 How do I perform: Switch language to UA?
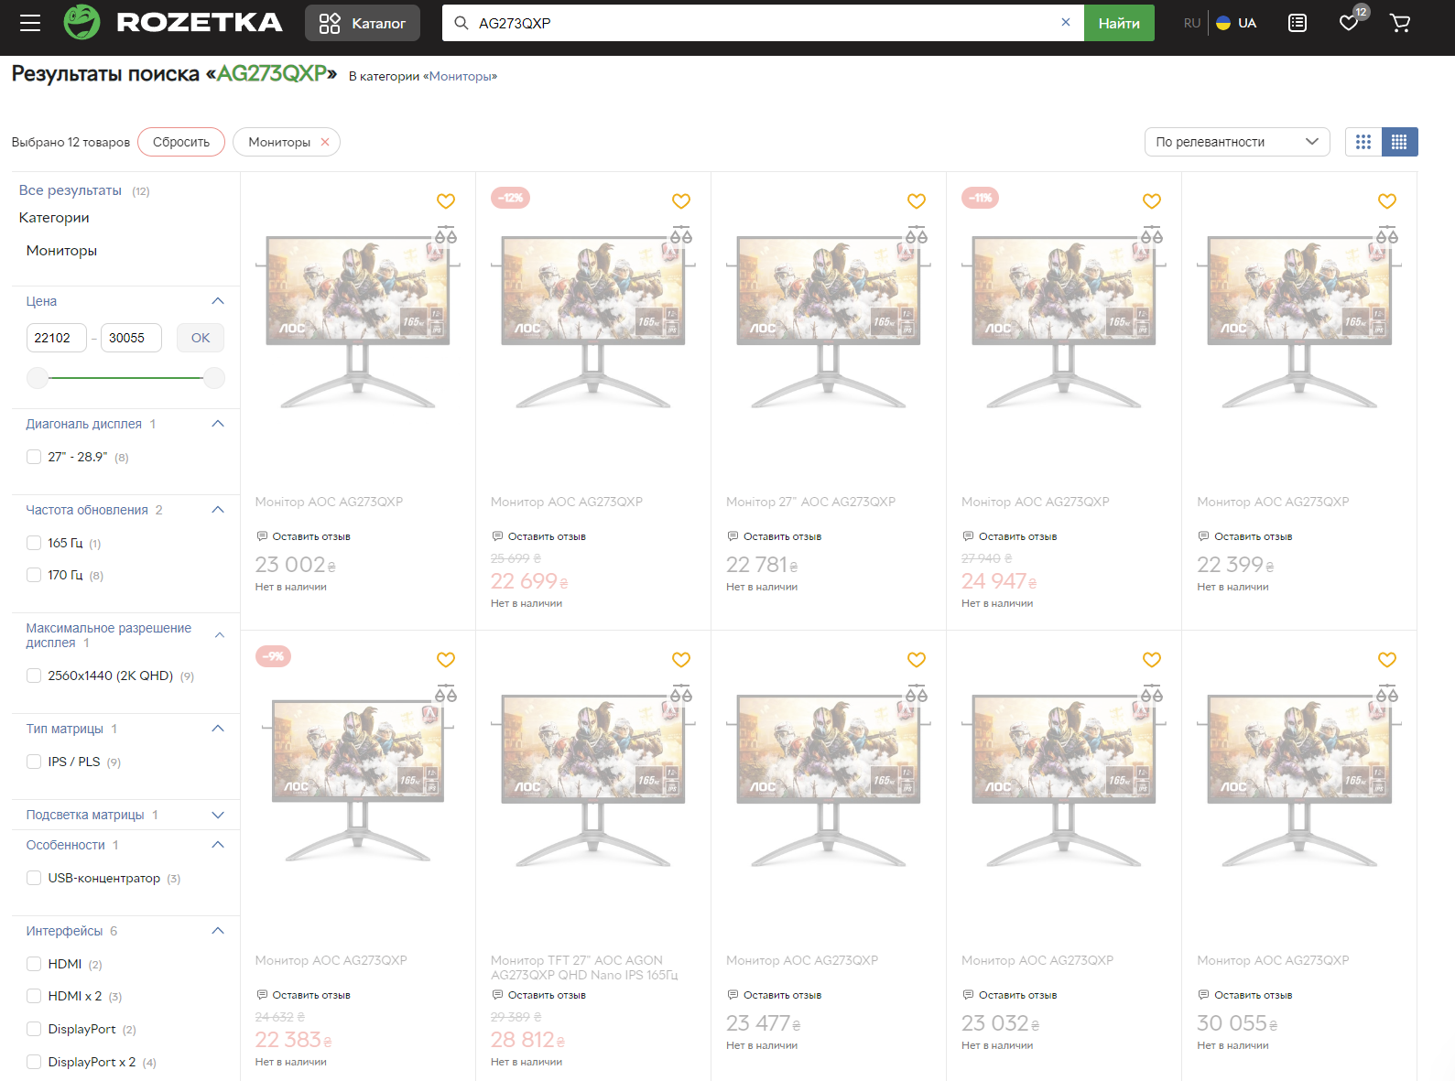tap(1236, 23)
